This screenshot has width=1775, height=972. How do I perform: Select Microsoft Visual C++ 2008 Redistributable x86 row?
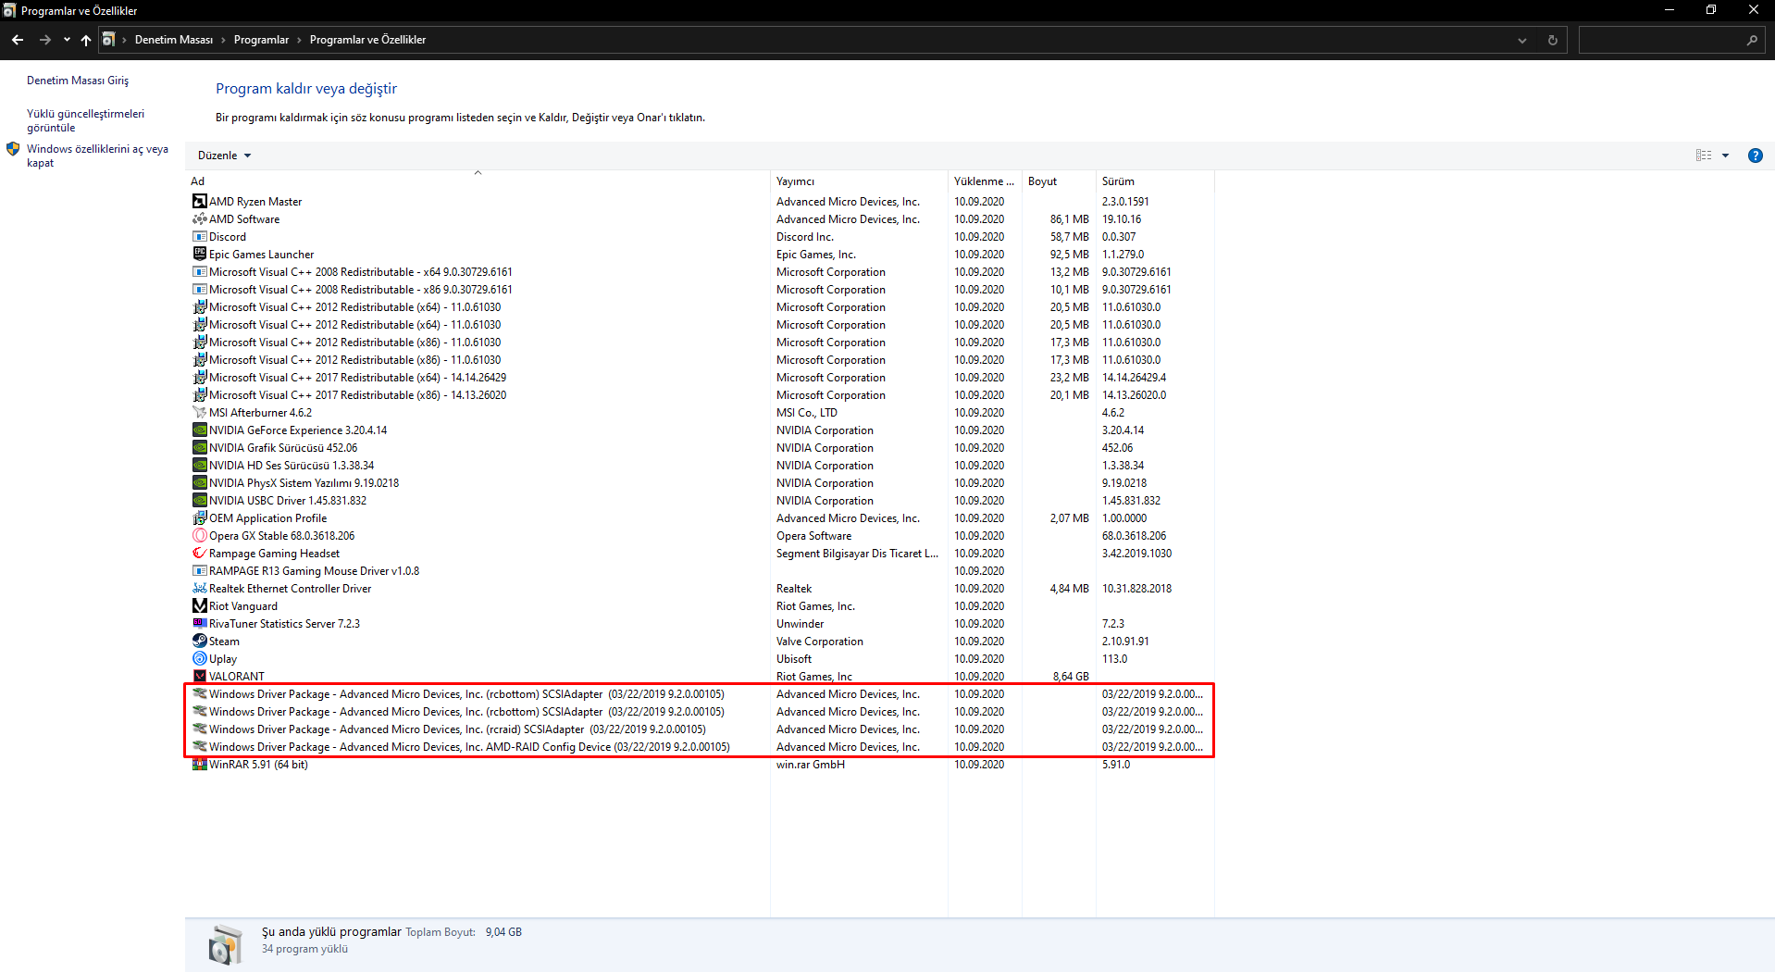(x=700, y=289)
